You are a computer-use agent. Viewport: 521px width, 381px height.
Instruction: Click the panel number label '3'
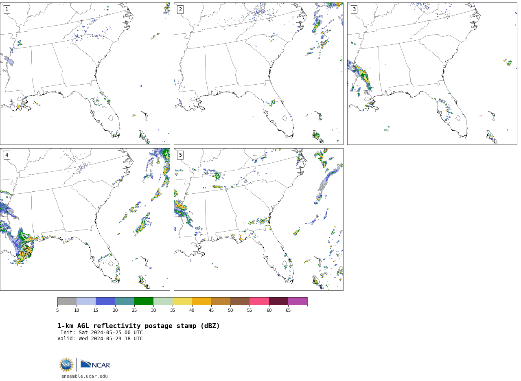pos(354,9)
